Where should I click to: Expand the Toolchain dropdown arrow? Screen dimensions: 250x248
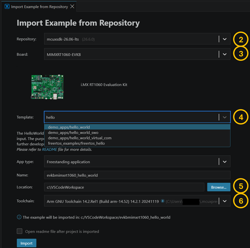click(x=225, y=201)
